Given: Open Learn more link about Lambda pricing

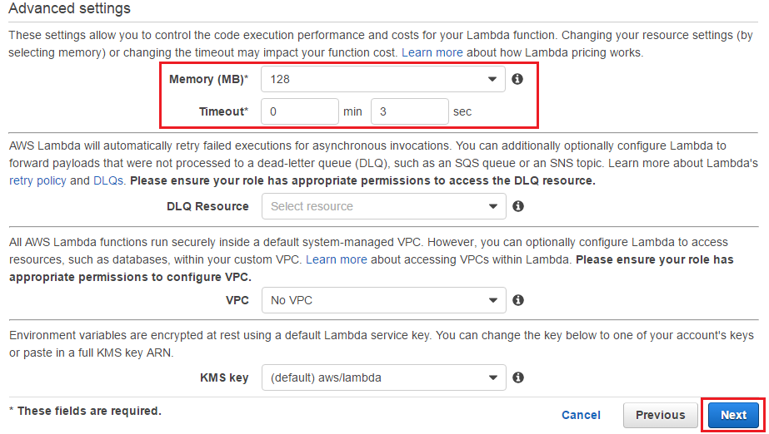Looking at the screenshot, I should point(432,52).
